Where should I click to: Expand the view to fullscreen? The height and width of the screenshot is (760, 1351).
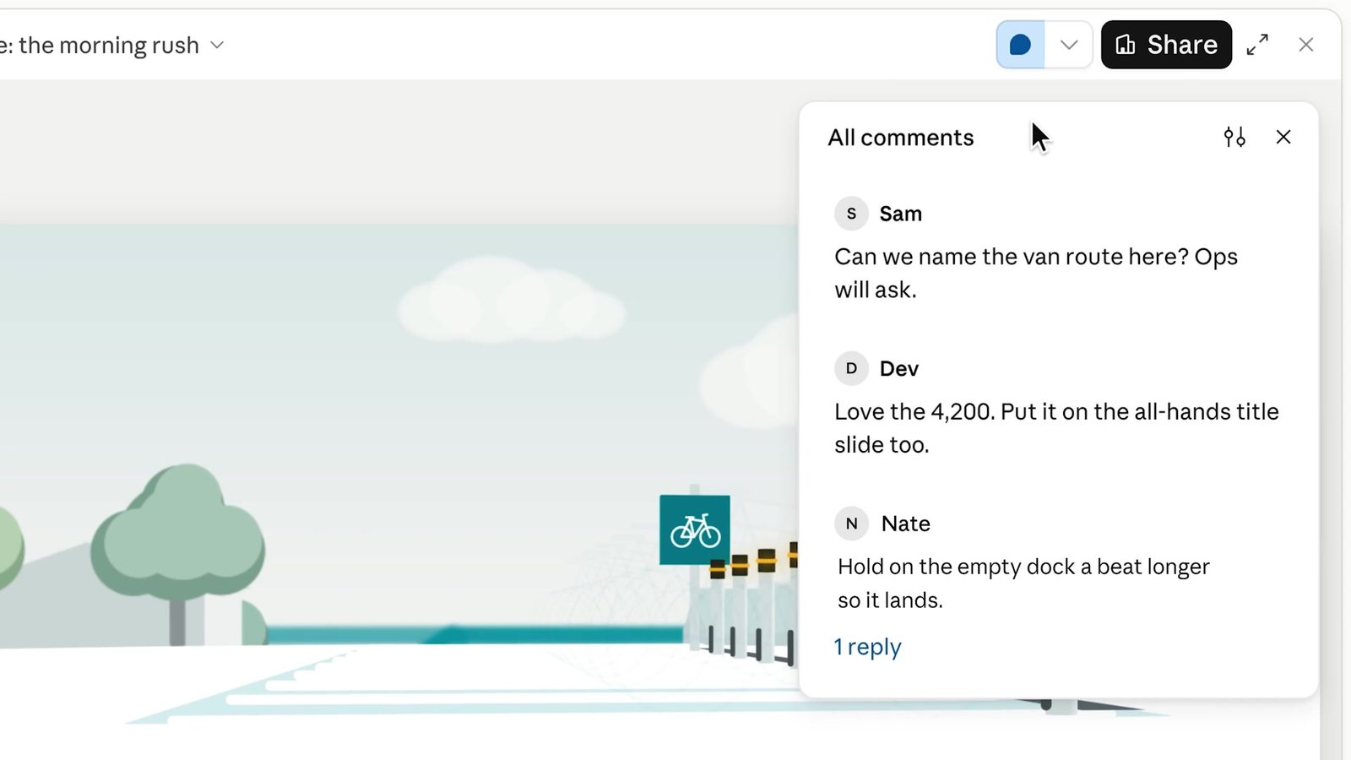click(1257, 45)
